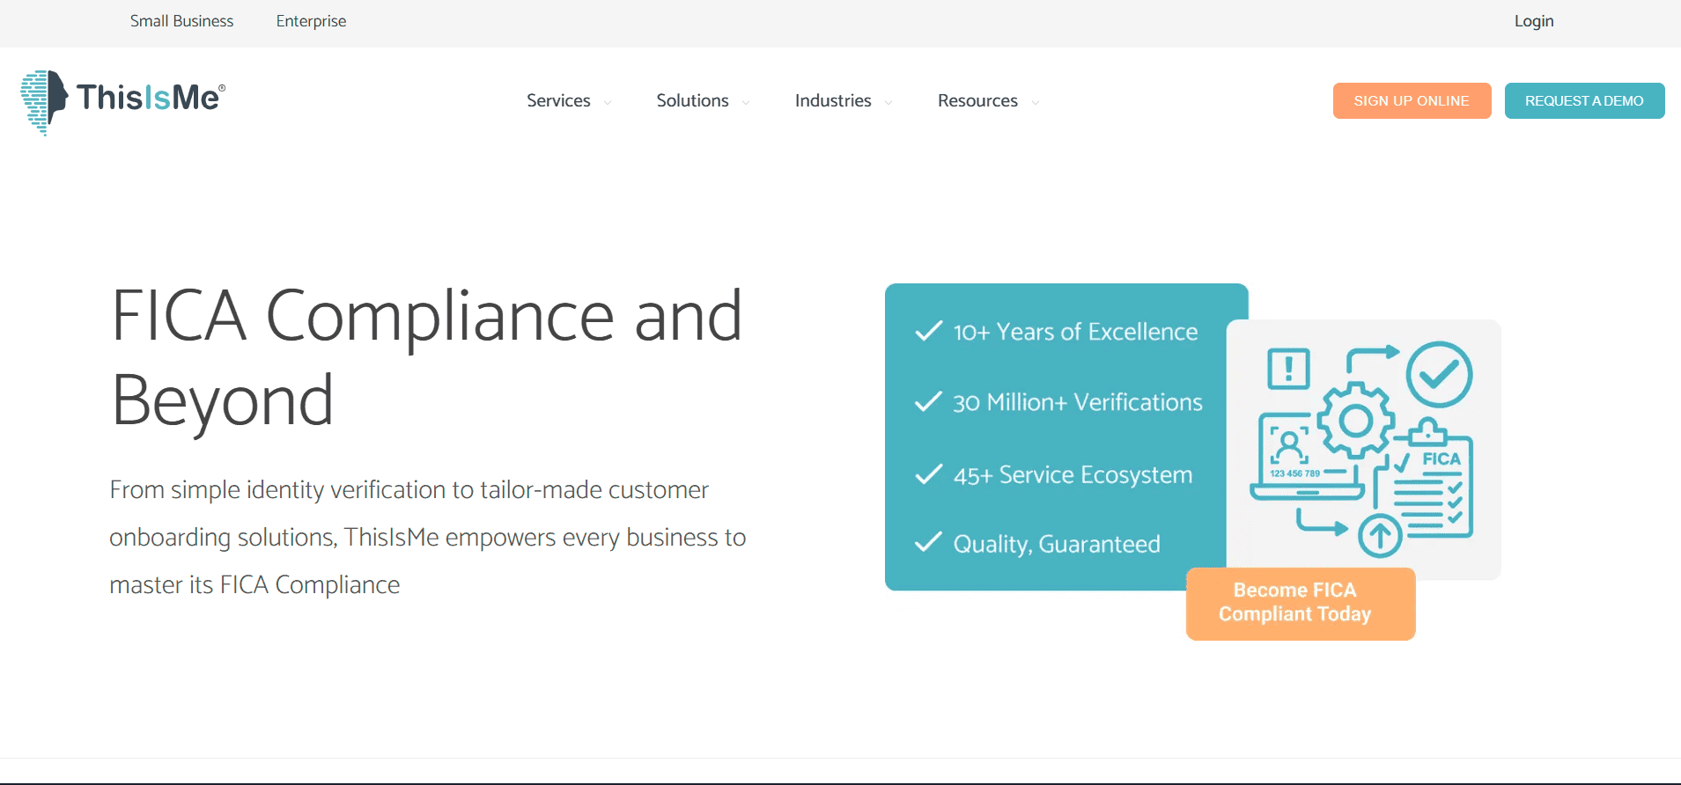Click the ThisIsMe head logo

point(44,101)
